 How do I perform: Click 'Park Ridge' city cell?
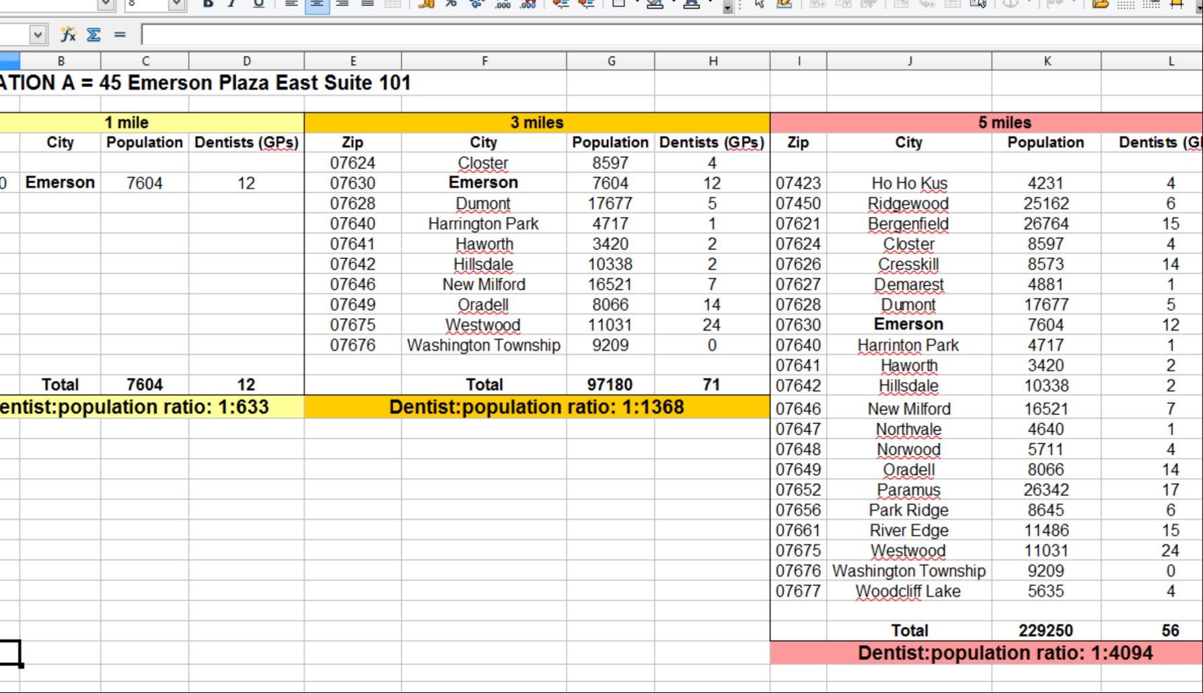909,510
